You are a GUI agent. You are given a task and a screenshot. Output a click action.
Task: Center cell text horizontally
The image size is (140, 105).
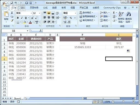49,17
